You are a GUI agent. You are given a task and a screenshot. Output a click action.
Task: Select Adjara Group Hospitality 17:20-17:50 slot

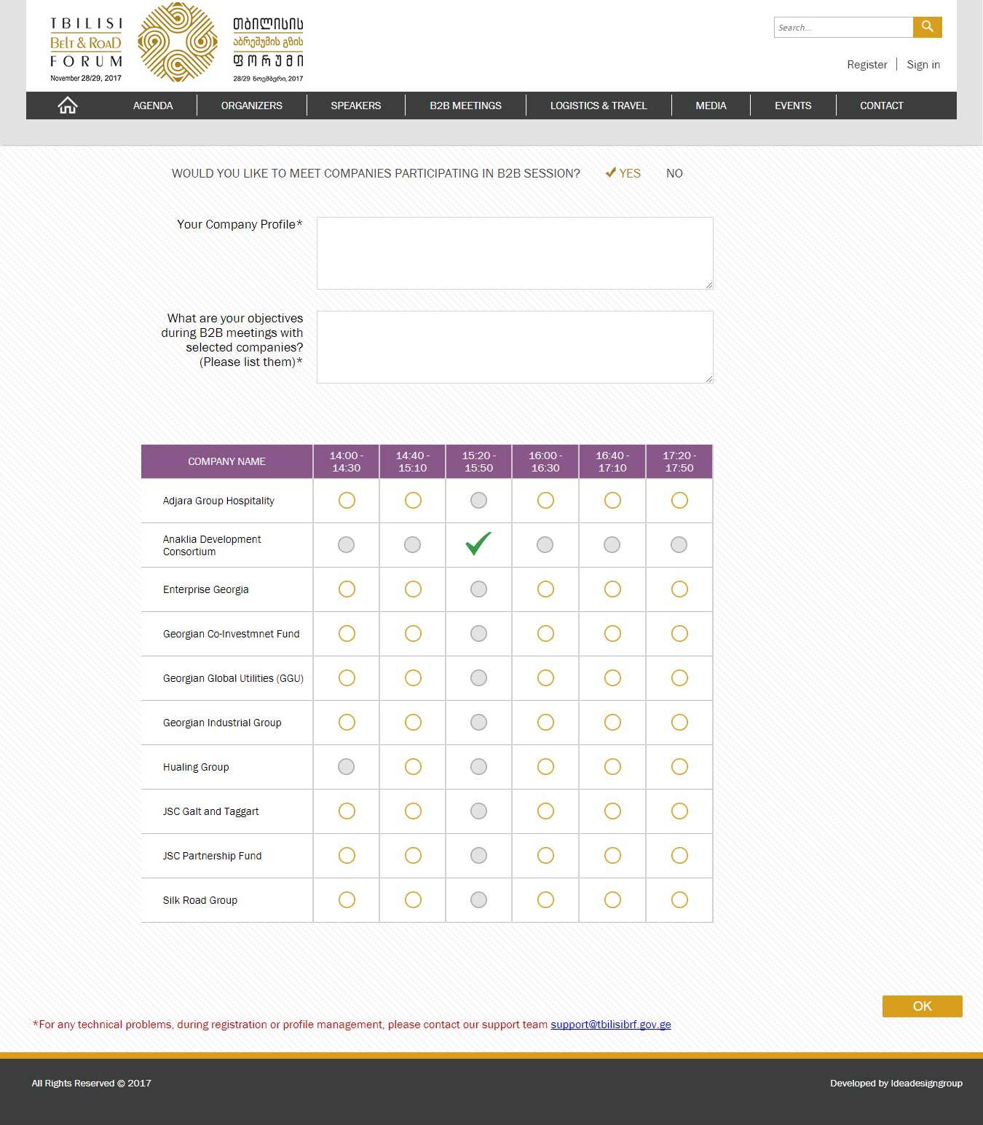point(679,500)
